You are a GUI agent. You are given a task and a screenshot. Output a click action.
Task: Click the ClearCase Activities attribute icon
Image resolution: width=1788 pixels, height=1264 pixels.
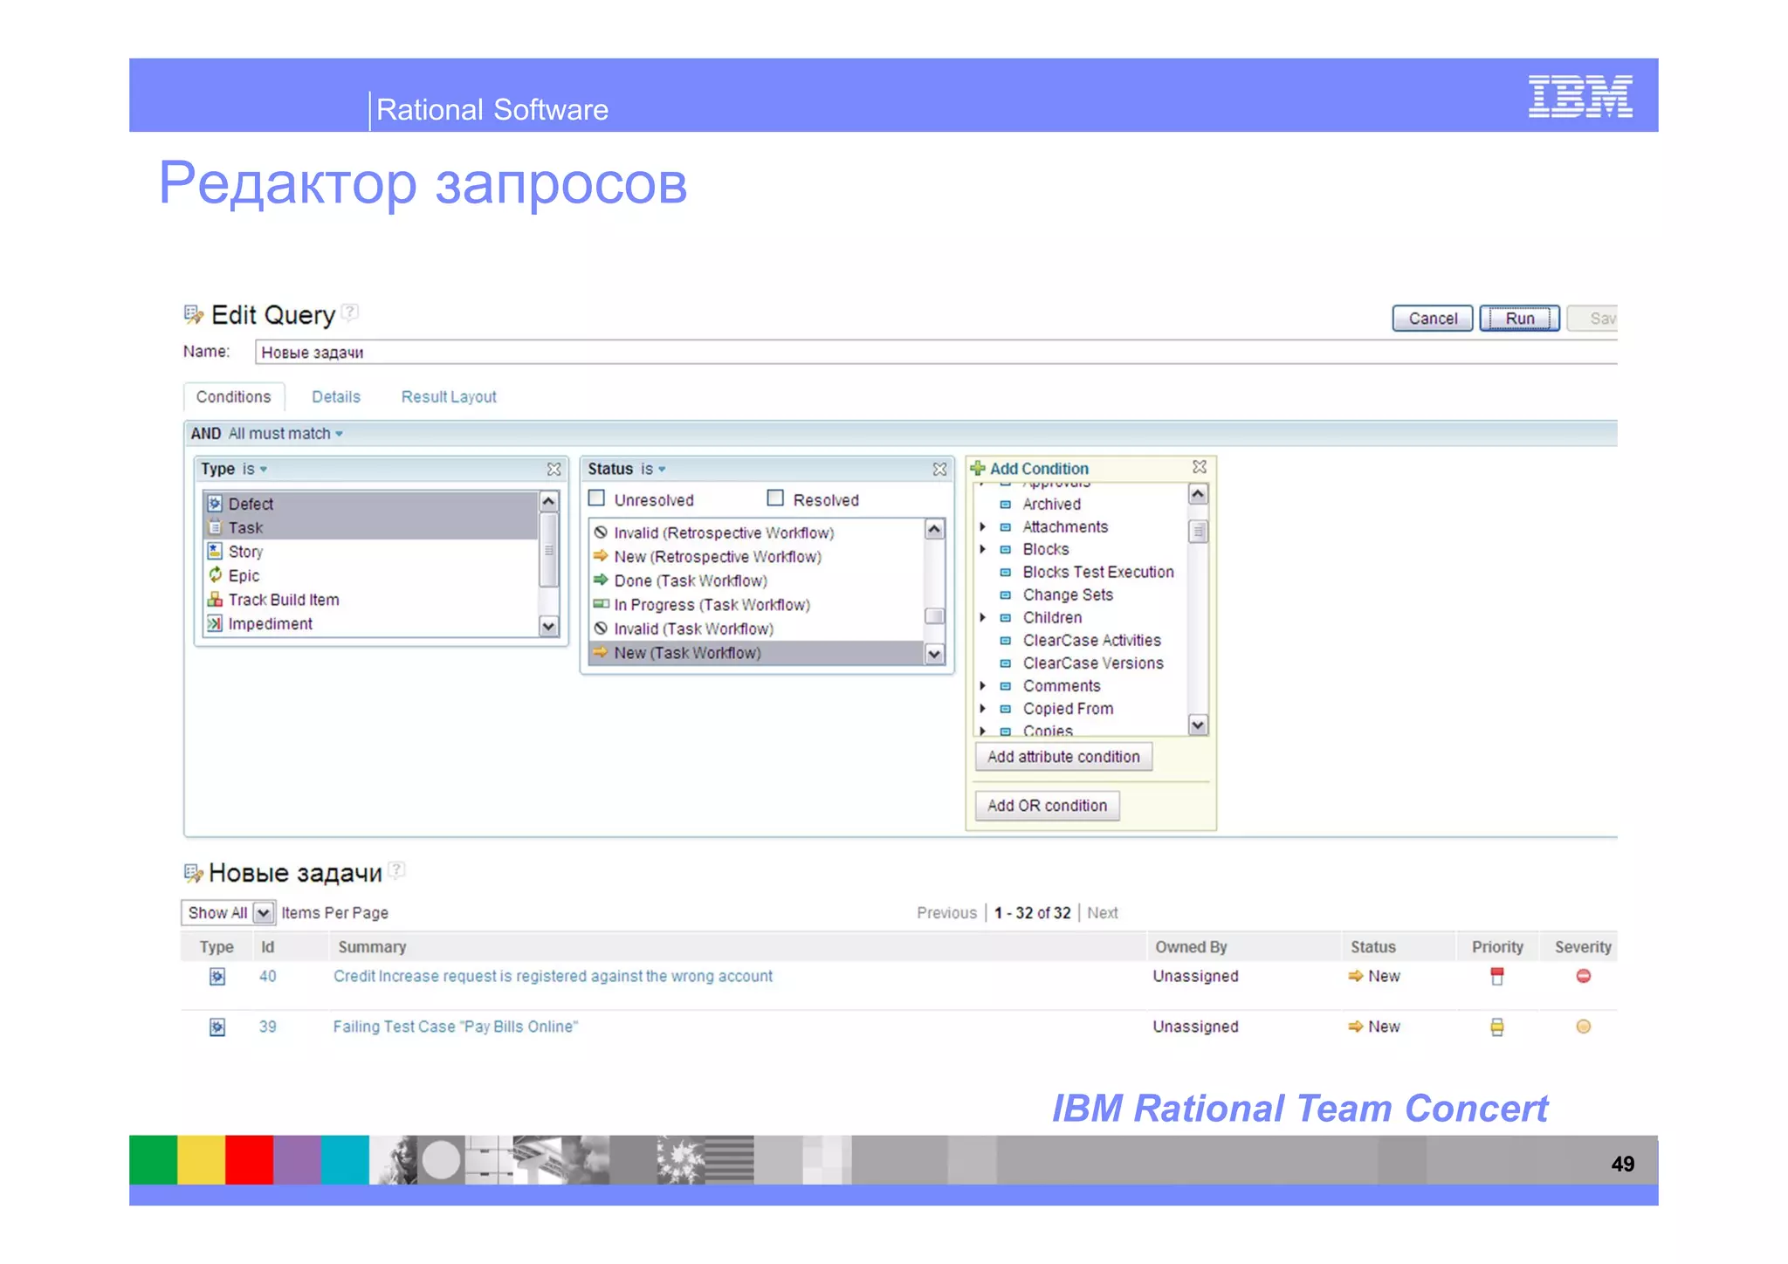pyautogui.click(x=1005, y=641)
